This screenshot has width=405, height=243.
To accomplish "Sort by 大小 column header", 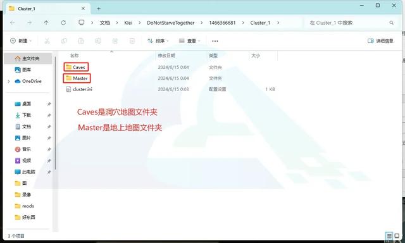I will [x=256, y=55].
